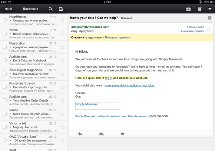Reply all with double-arrow icon
Image resolution: width=215 pixels, height=151 pixels.
click(x=101, y=134)
